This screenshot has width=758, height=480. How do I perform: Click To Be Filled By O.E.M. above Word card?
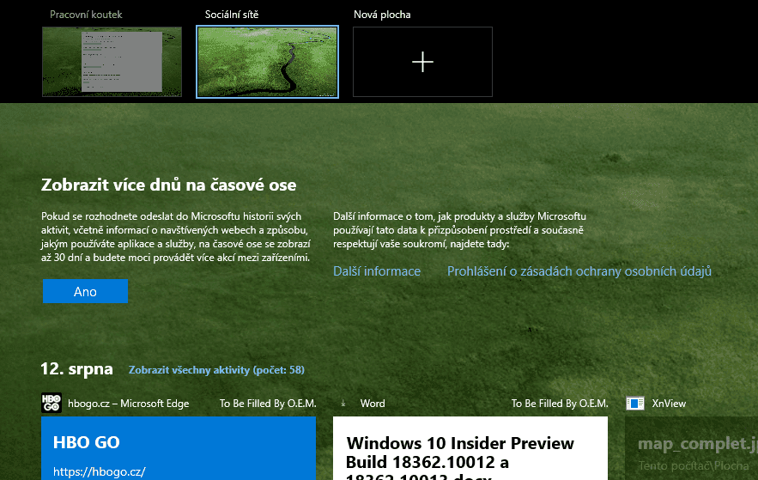click(560, 403)
